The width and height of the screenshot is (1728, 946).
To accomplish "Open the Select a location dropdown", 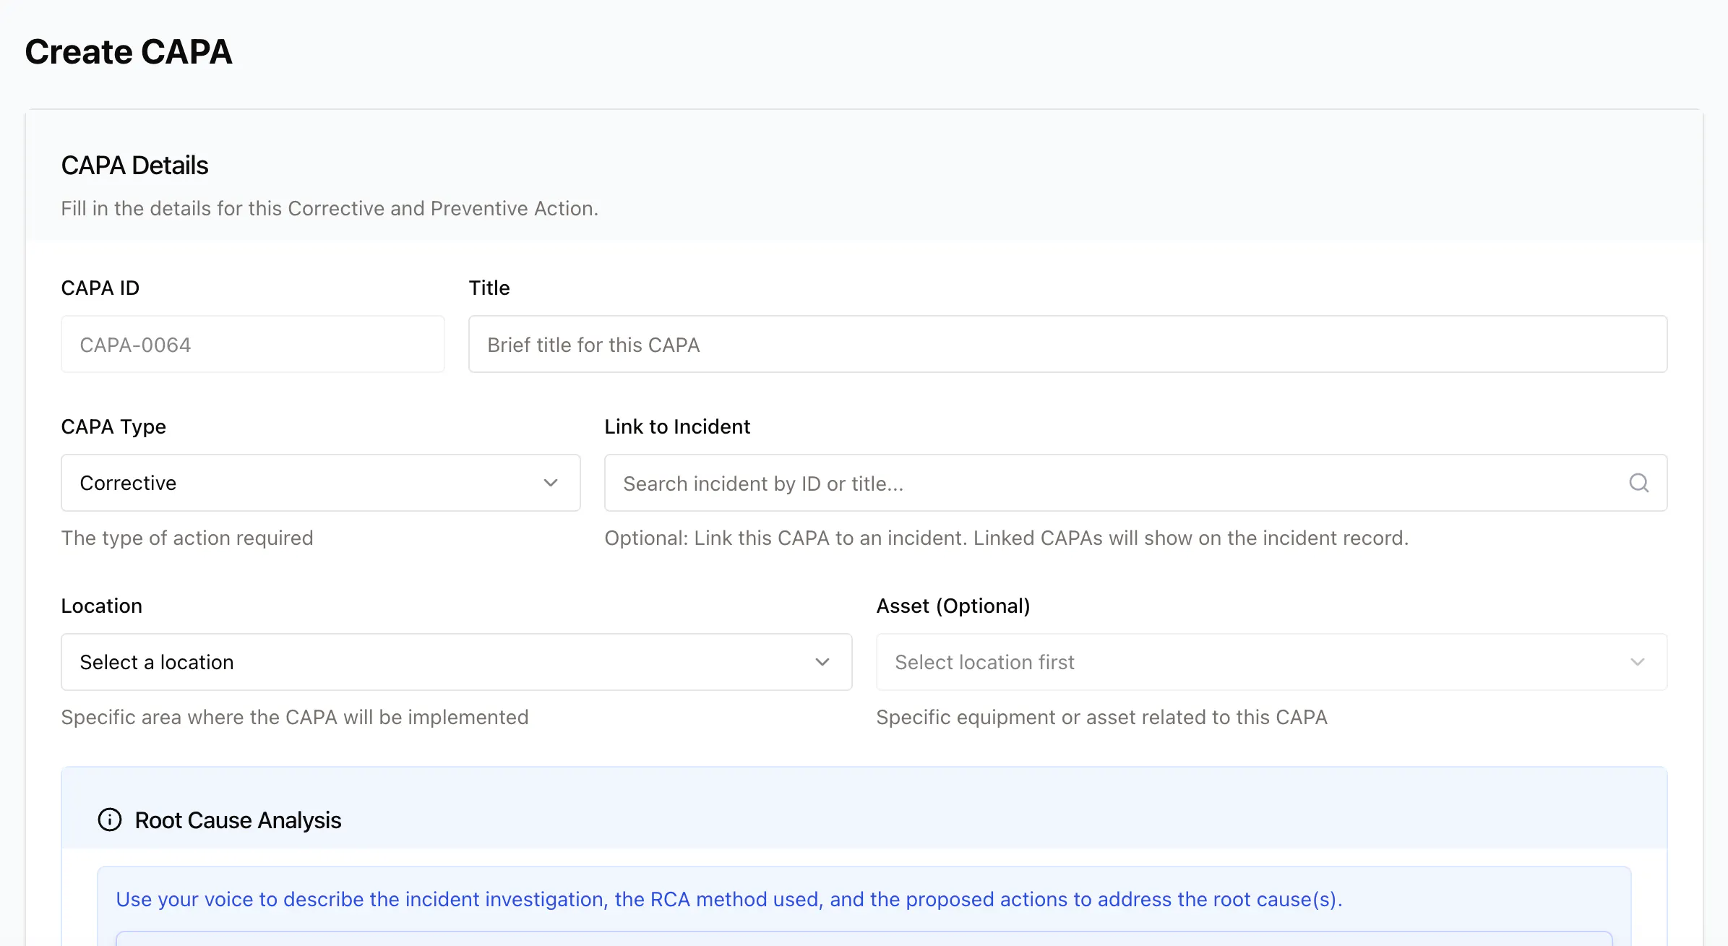I will [x=457, y=662].
